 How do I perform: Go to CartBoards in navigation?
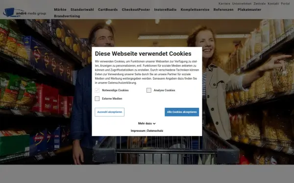tap(108, 10)
